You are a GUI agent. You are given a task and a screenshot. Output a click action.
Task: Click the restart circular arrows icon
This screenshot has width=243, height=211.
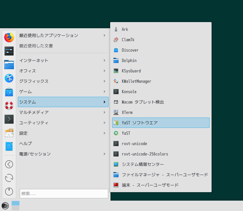click(9, 178)
